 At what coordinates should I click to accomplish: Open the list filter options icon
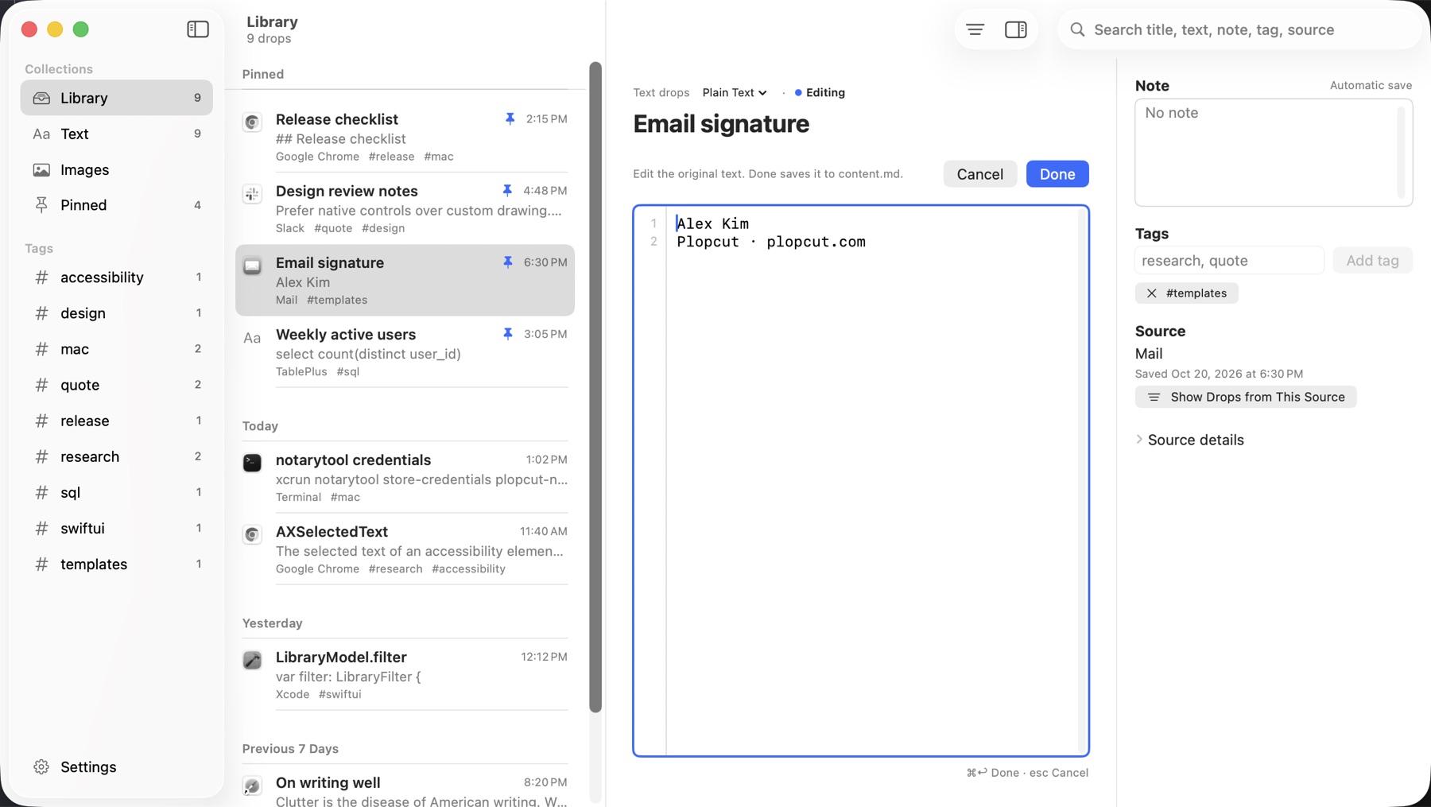[975, 29]
